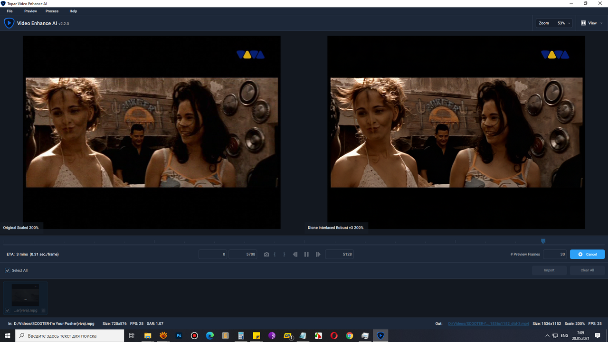608x342 pixels.
Task: Open the yellow Sticky Notes taskbar icon
Action: [256, 335]
